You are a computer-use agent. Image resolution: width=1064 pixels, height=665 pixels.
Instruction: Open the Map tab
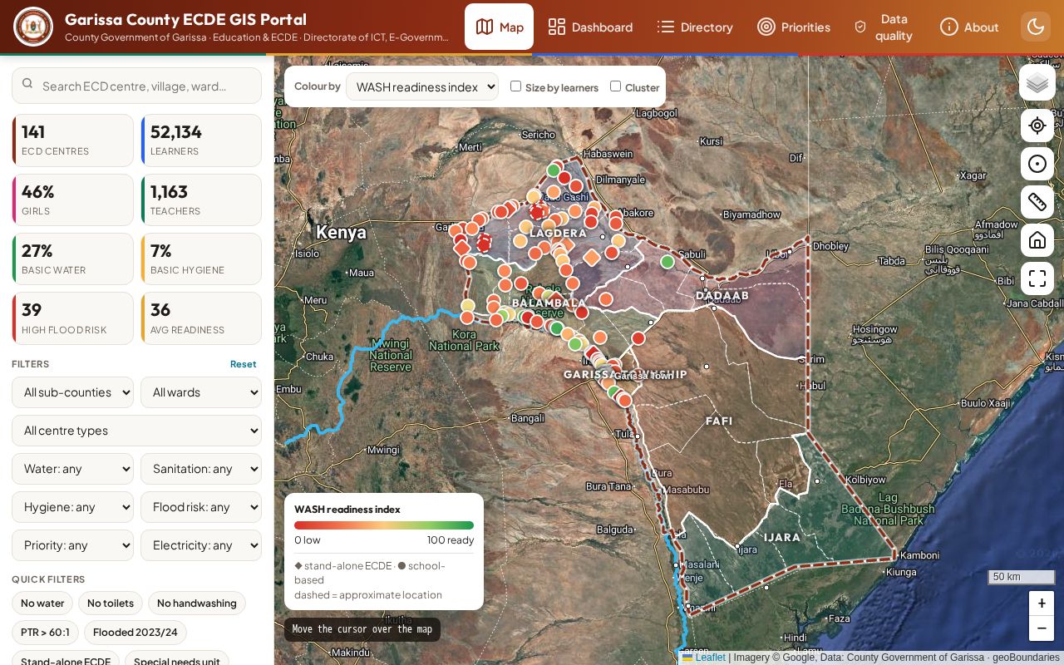point(499,27)
